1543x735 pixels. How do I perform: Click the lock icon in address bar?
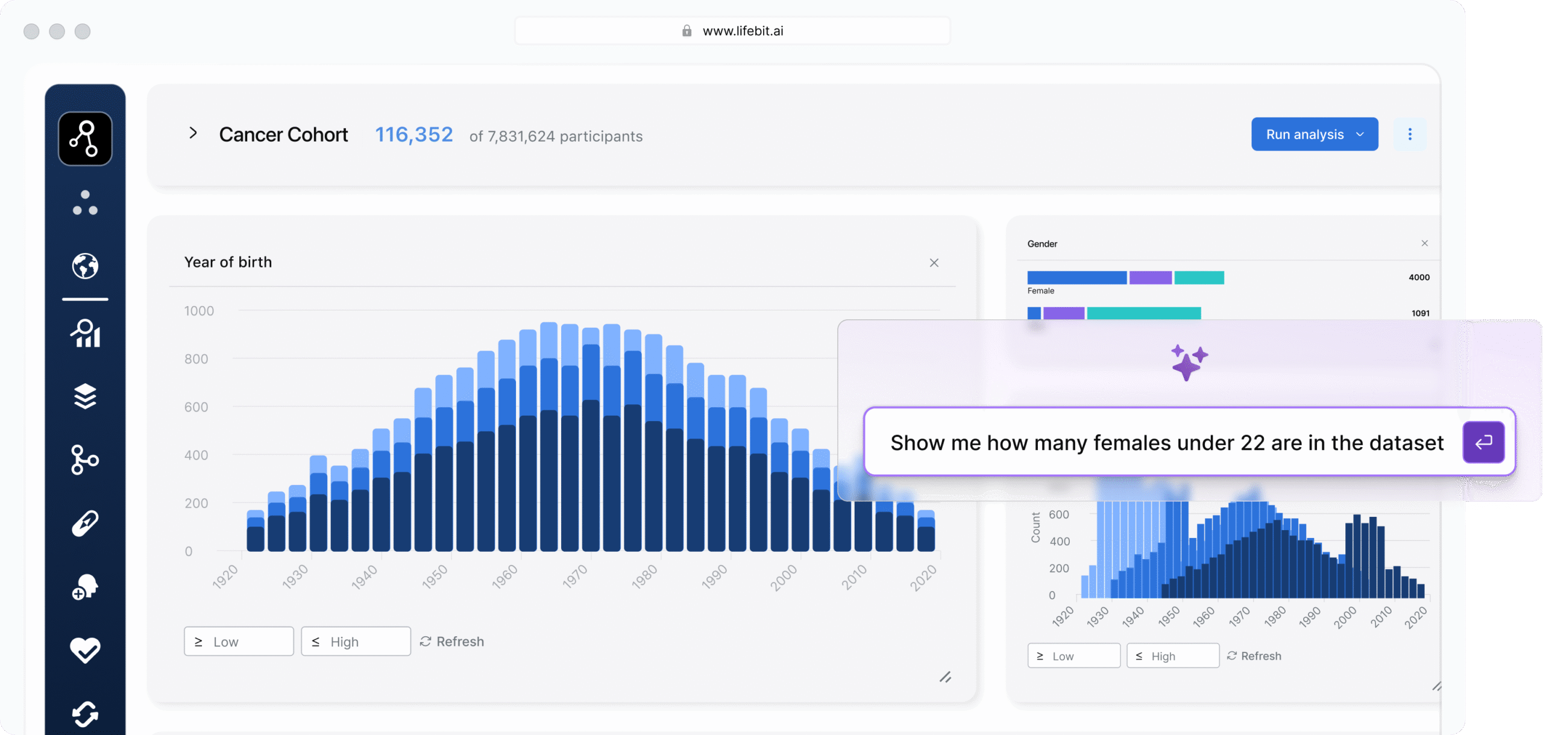point(687,31)
